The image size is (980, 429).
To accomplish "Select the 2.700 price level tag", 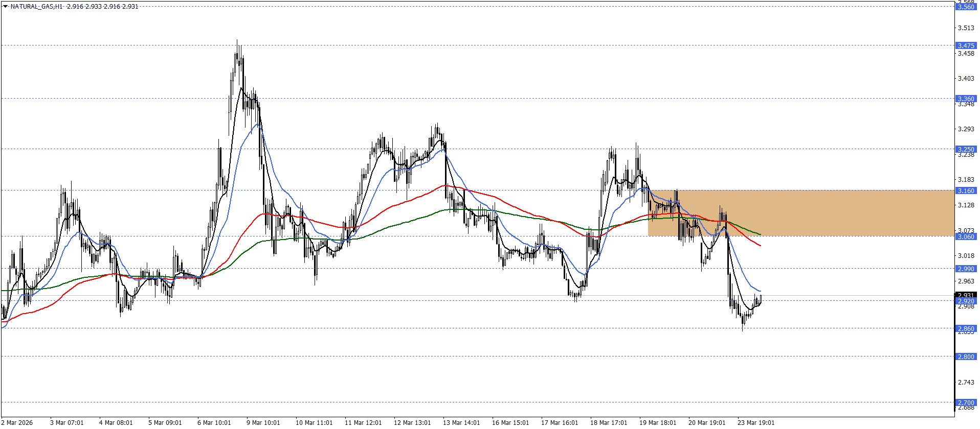I will (x=966, y=402).
